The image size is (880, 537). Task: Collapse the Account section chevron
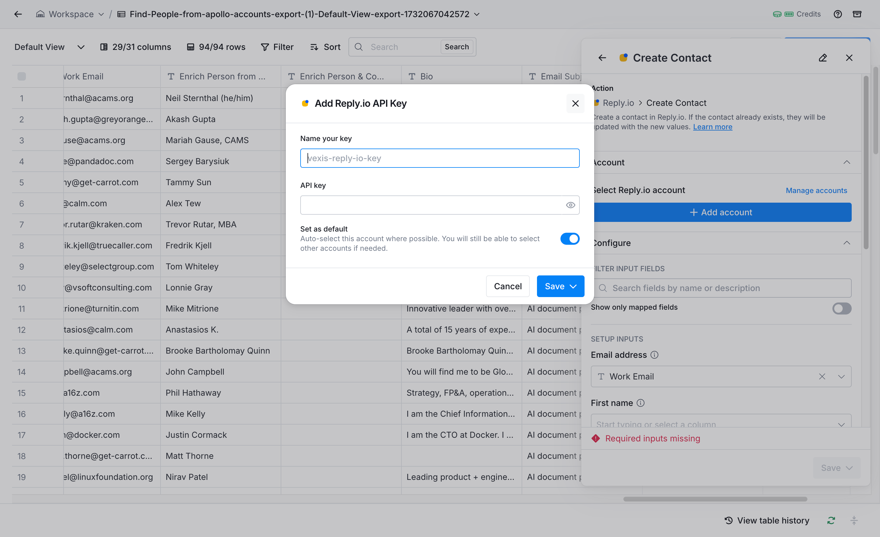point(847,162)
